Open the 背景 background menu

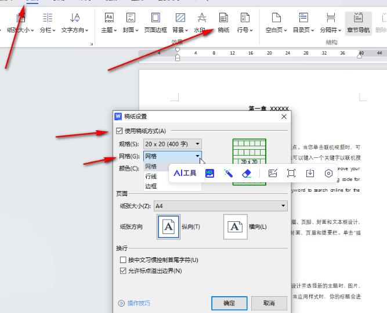(x=180, y=24)
